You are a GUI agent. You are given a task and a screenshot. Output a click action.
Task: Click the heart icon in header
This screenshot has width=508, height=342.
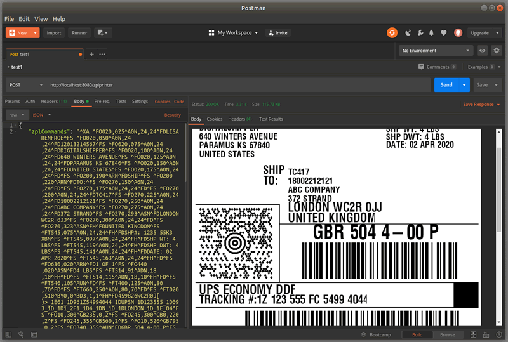point(443,32)
